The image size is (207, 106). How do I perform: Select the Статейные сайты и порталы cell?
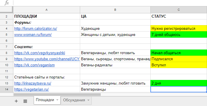coord(47,77)
